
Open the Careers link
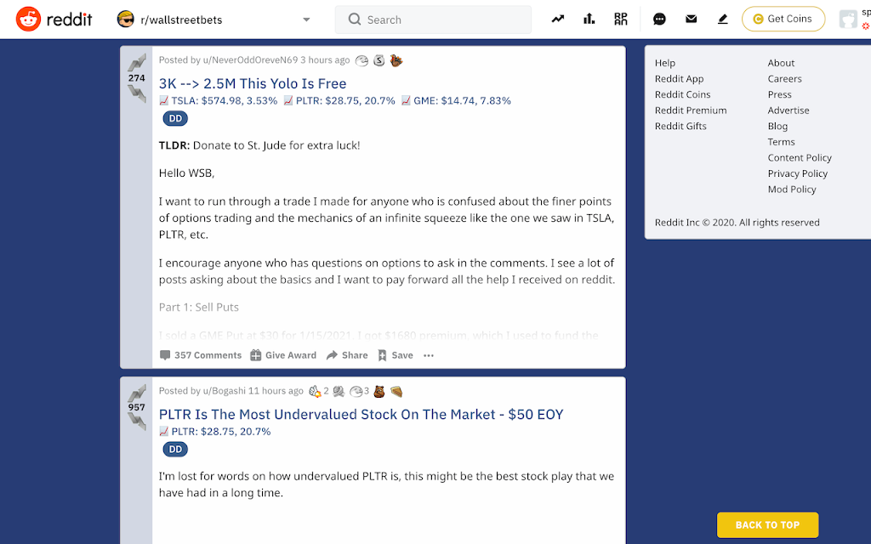pos(784,79)
